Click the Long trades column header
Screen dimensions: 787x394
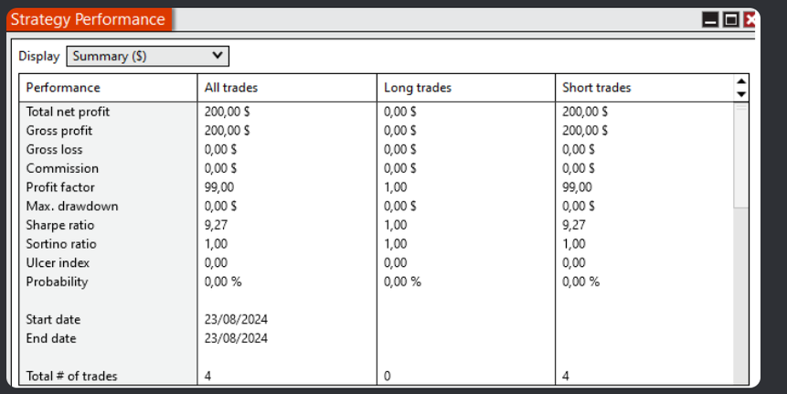pyautogui.click(x=418, y=88)
